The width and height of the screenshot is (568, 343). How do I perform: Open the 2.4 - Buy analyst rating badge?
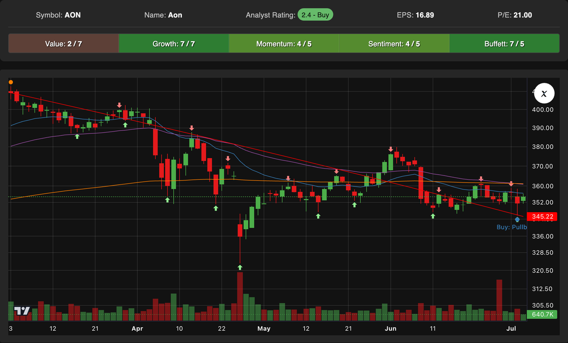tap(315, 15)
